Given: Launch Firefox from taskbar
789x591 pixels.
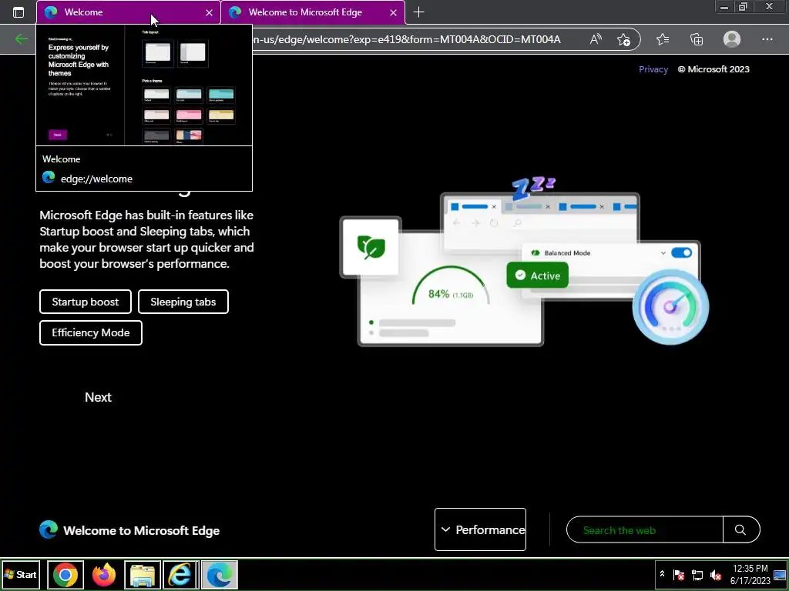Looking at the screenshot, I should pyautogui.click(x=104, y=574).
